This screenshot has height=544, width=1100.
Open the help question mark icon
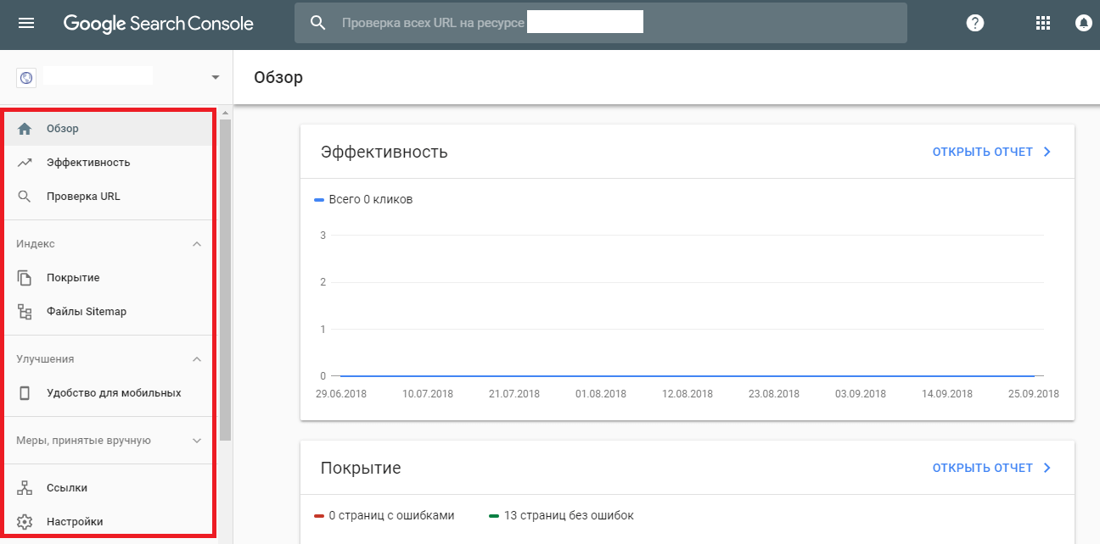coord(974,23)
